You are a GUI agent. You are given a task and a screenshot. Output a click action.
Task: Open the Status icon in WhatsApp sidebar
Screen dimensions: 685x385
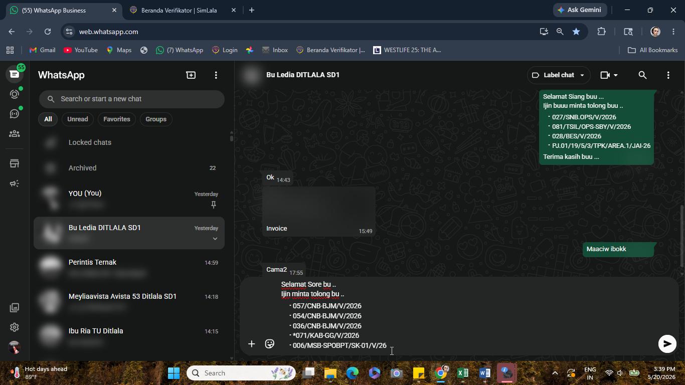(14, 94)
